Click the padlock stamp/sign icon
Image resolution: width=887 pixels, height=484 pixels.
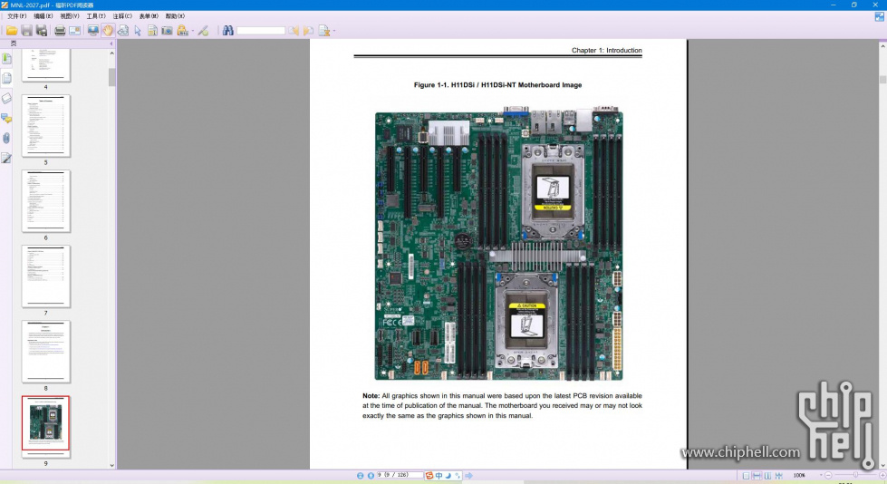pos(182,31)
